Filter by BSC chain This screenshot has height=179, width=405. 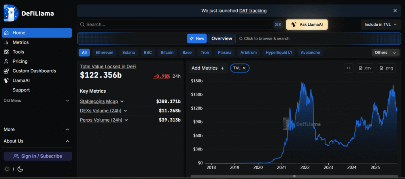click(148, 53)
